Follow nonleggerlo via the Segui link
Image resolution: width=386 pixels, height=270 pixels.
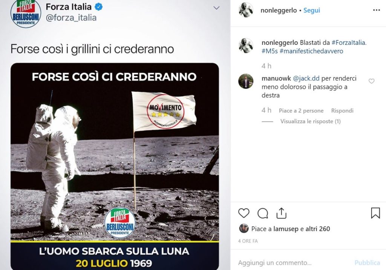312,10
